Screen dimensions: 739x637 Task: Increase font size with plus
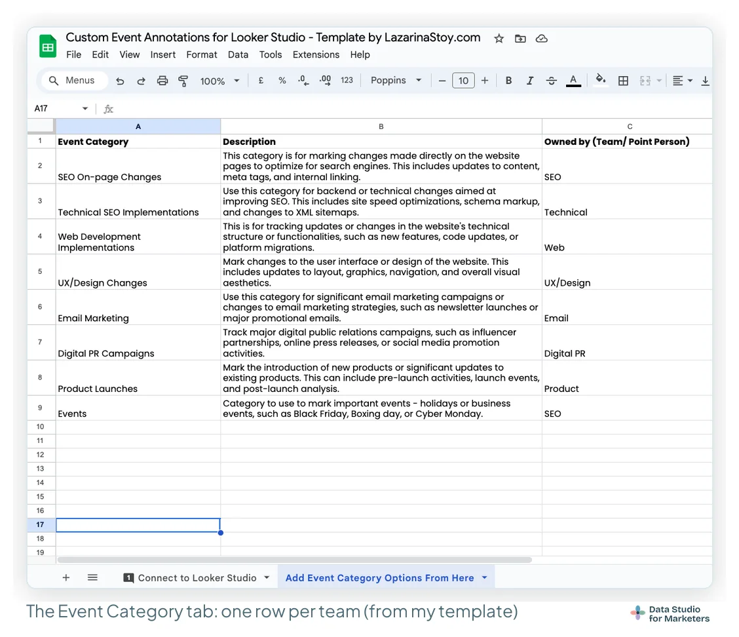[485, 81]
